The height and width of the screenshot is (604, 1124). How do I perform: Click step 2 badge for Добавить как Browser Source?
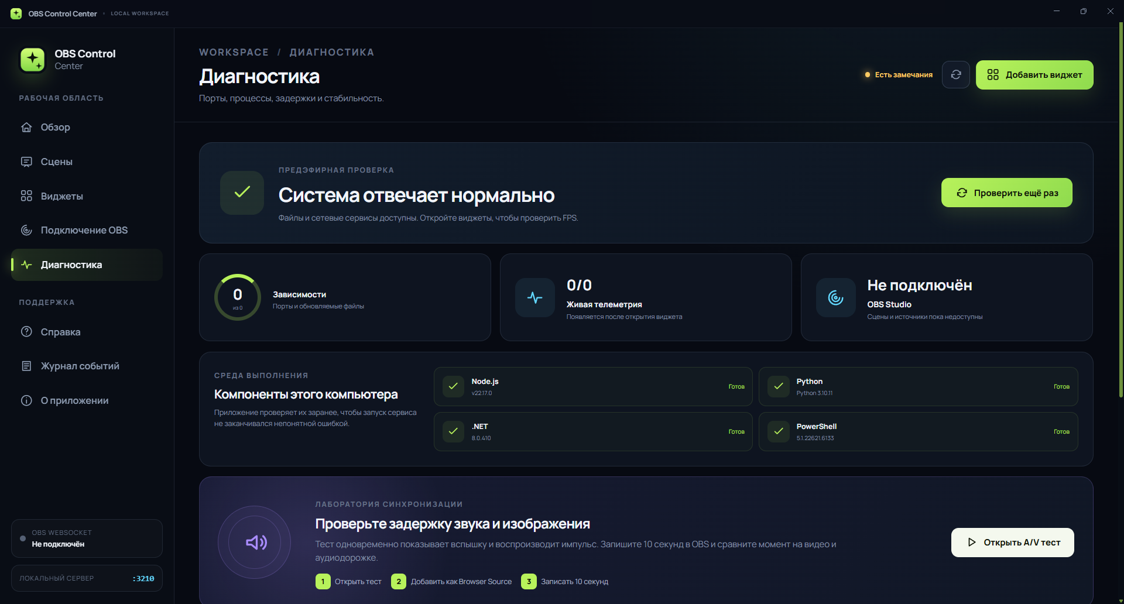(399, 582)
